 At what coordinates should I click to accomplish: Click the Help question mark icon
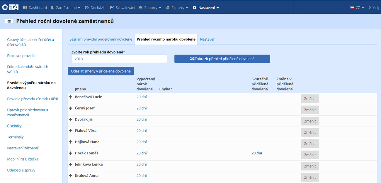tap(370, 8)
